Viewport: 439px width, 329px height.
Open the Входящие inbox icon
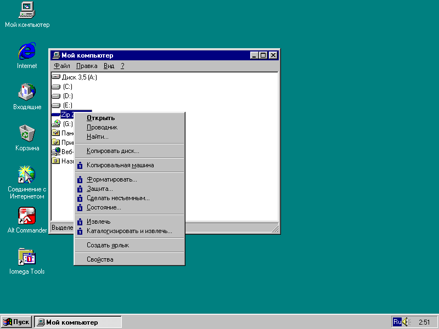tap(27, 92)
